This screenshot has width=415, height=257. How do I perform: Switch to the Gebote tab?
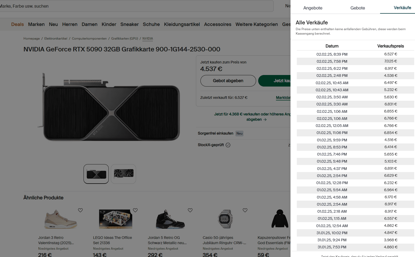pyautogui.click(x=358, y=8)
